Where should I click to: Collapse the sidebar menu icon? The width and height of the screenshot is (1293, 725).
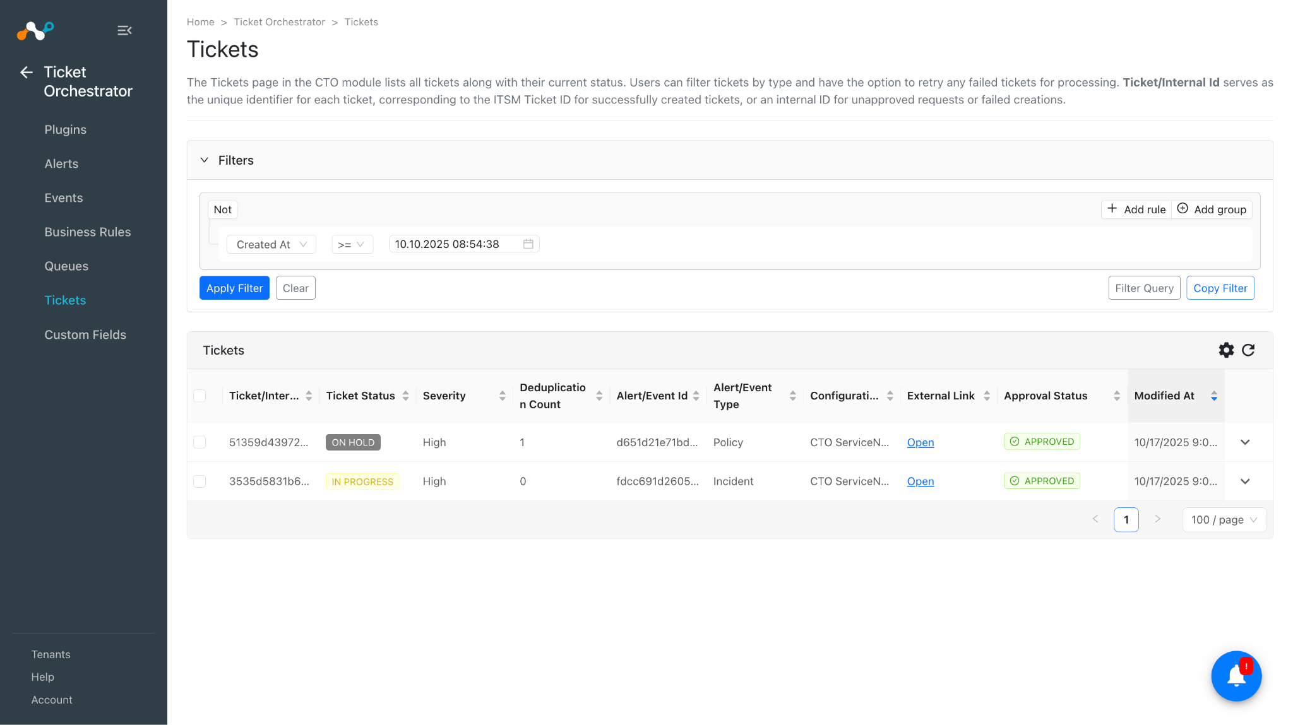[124, 30]
